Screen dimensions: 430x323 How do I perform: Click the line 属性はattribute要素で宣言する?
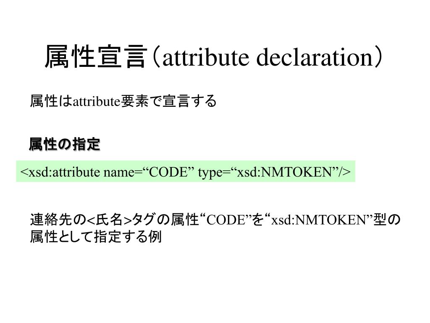tap(123, 101)
